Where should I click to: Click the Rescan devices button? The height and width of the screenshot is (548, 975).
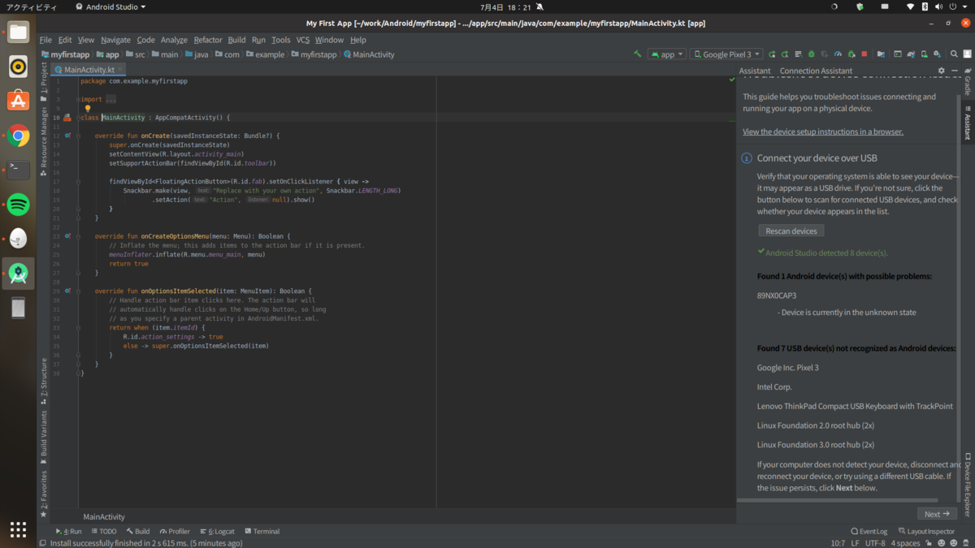point(791,231)
